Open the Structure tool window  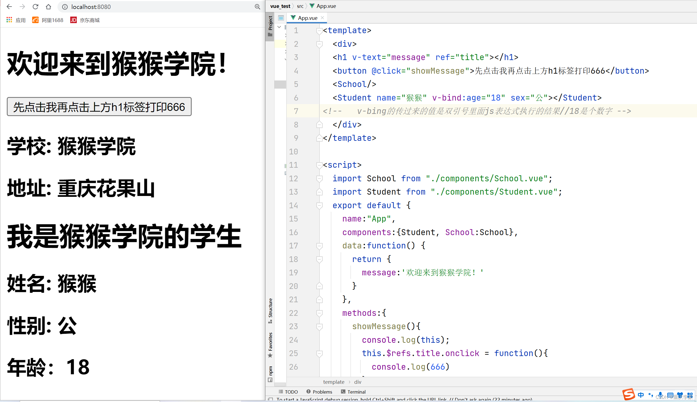click(x=270, y=311)
